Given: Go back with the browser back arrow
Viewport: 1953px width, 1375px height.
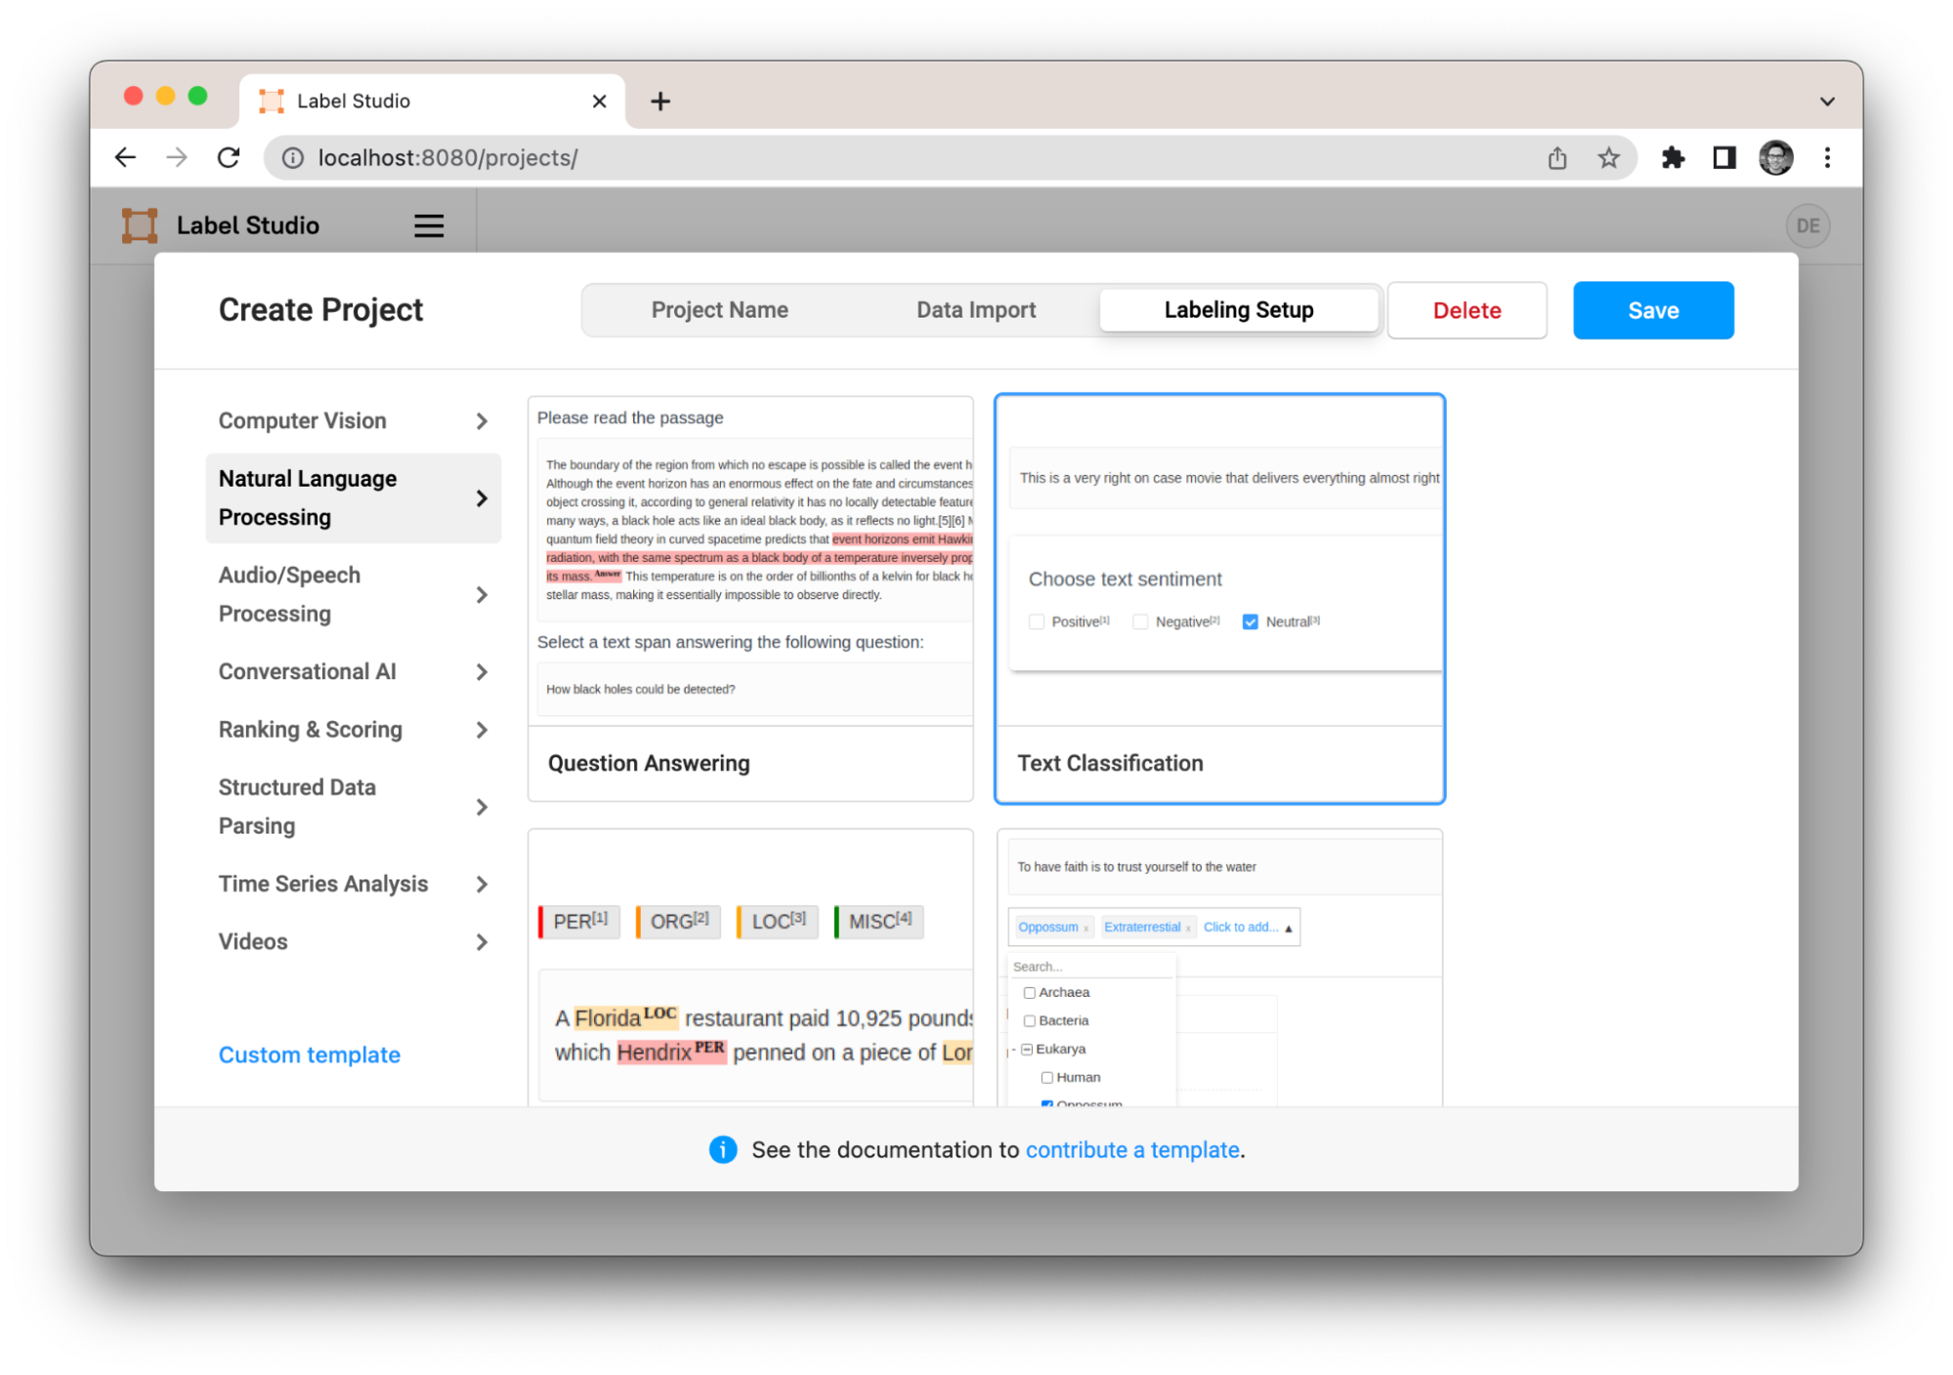Looking at the screenshot, I should [125, 157].
